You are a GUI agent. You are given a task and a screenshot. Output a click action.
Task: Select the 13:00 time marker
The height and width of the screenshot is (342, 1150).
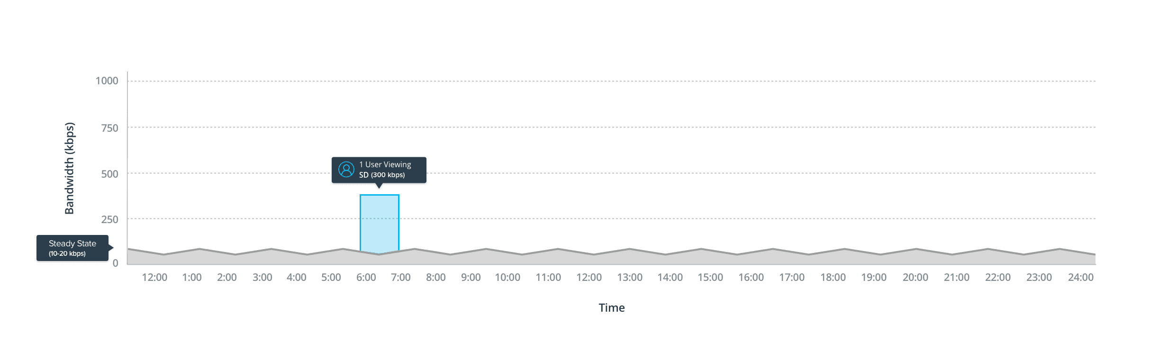click(x=630, y=278)
